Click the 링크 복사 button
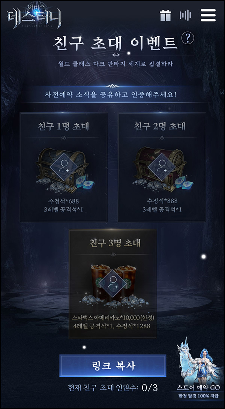 [x=113, y=366]
